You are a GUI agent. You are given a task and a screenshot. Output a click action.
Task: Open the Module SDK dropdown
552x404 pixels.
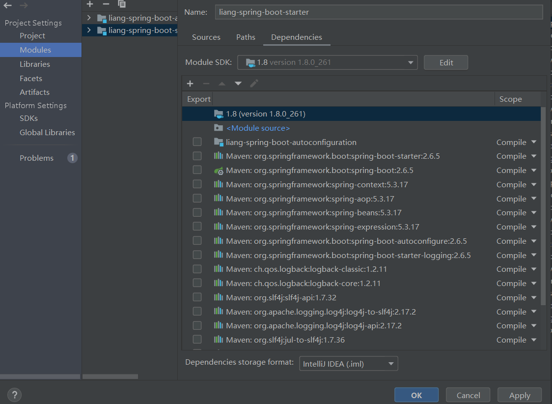pyautogui.click(x=328, y=62)
